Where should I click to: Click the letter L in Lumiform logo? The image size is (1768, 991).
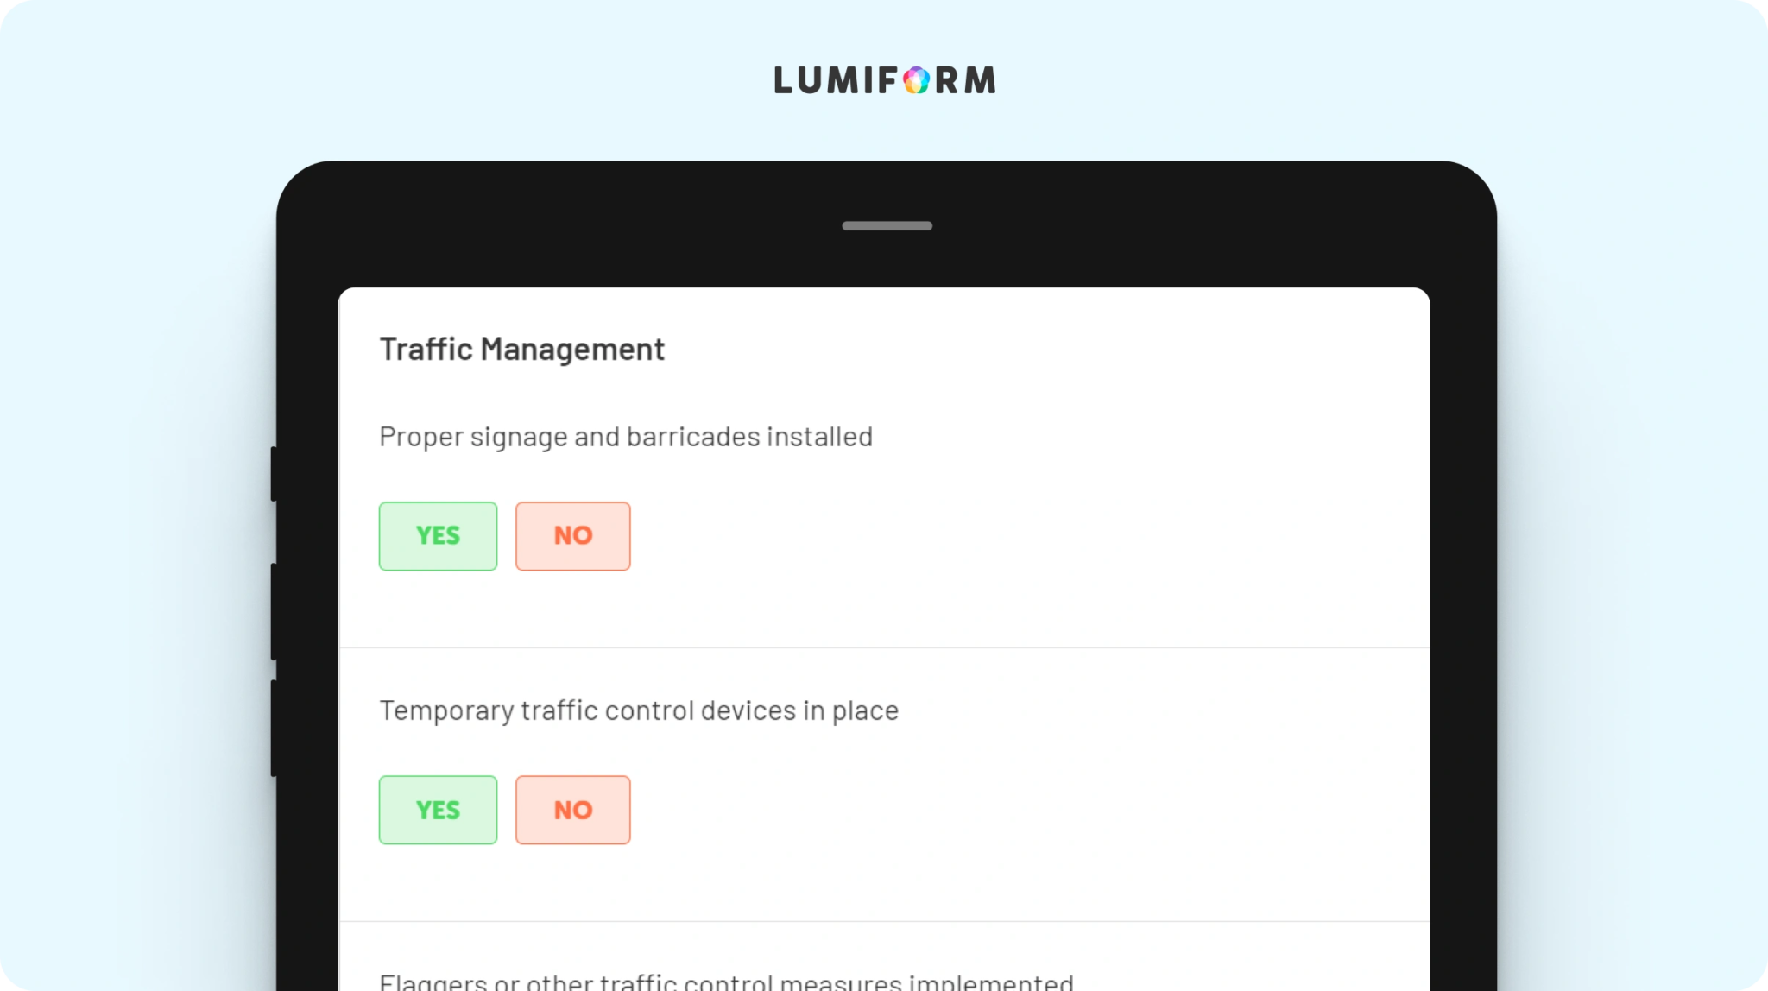[783, 80]
